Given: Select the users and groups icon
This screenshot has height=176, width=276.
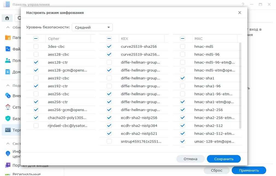Looking at the screenshot, I should pos(8,61).
